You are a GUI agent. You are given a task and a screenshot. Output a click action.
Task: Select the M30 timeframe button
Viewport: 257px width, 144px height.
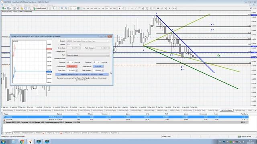[x=96, y=8]
